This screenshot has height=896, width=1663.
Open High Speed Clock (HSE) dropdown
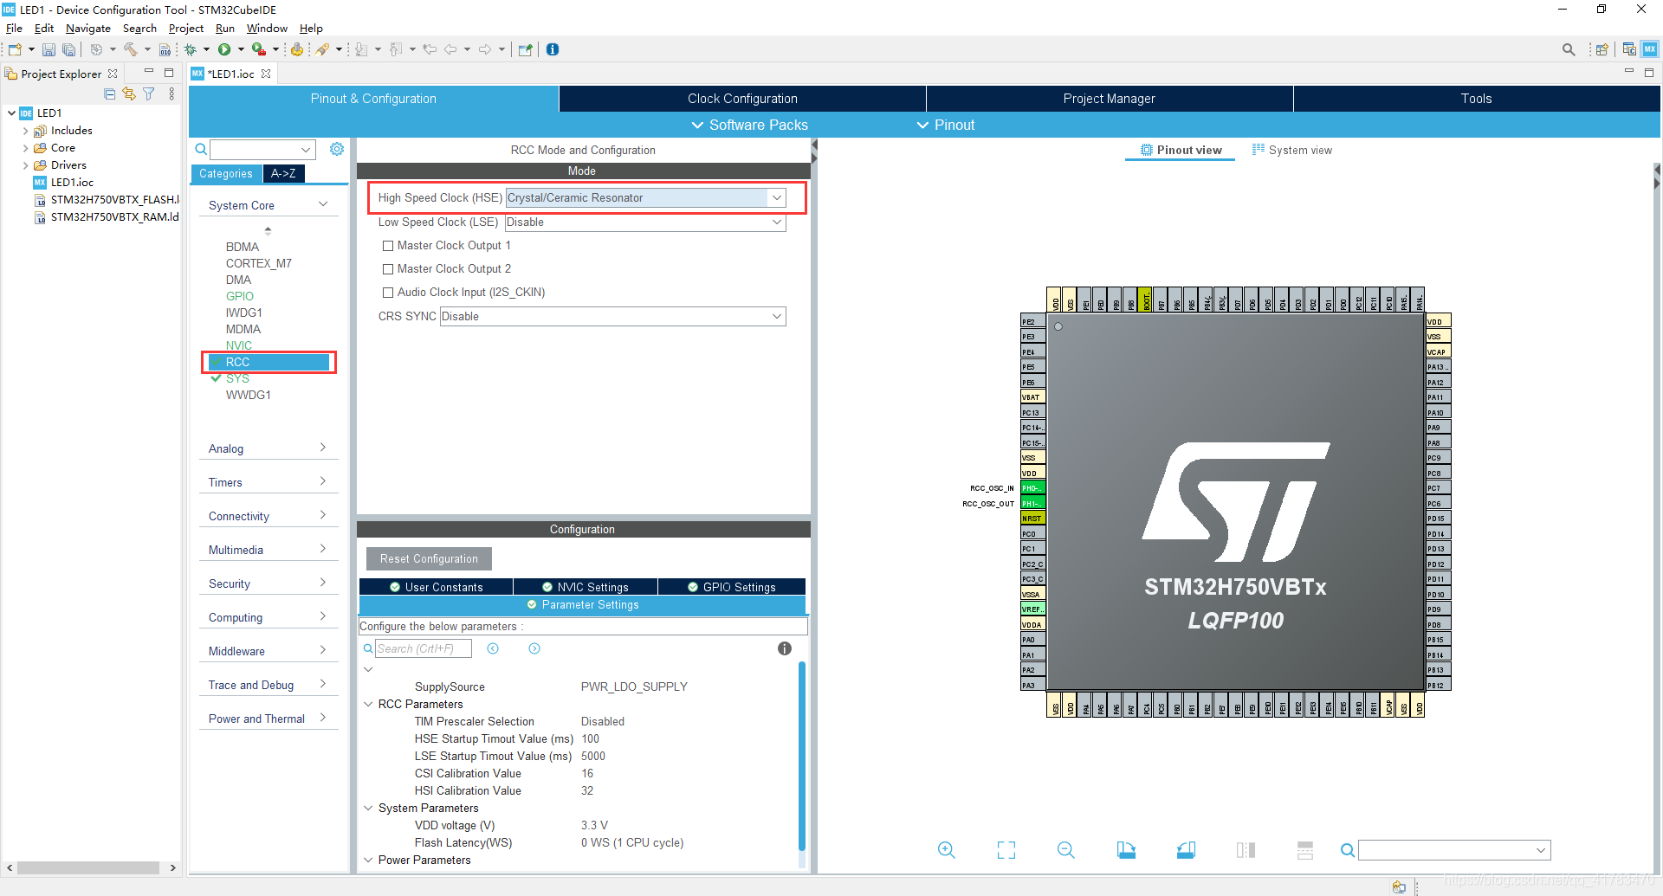tap(645, 197)
